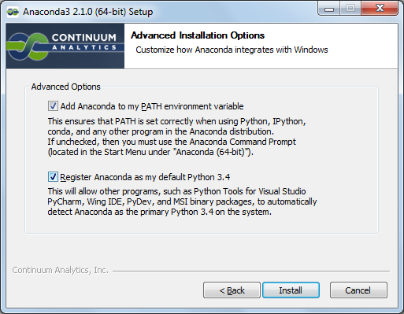Click the 'Anaconda3 2.1.0 (64-bit) Setup' title text
This screenshot has width=404, height=314.
(x=88, y=12)
